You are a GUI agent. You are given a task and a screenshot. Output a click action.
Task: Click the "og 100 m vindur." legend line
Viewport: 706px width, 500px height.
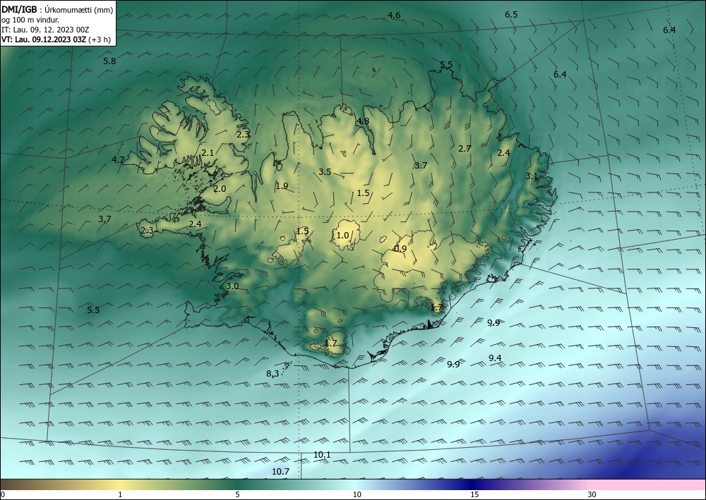30,20
